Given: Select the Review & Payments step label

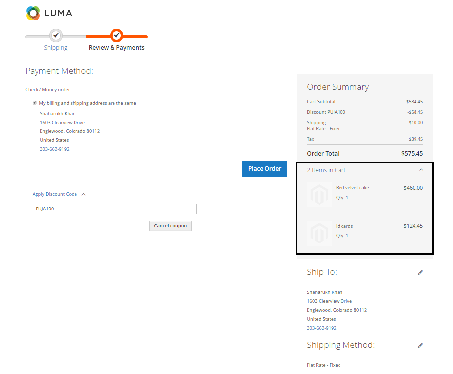Looking at the screenshot, I should tap(116, 48).
